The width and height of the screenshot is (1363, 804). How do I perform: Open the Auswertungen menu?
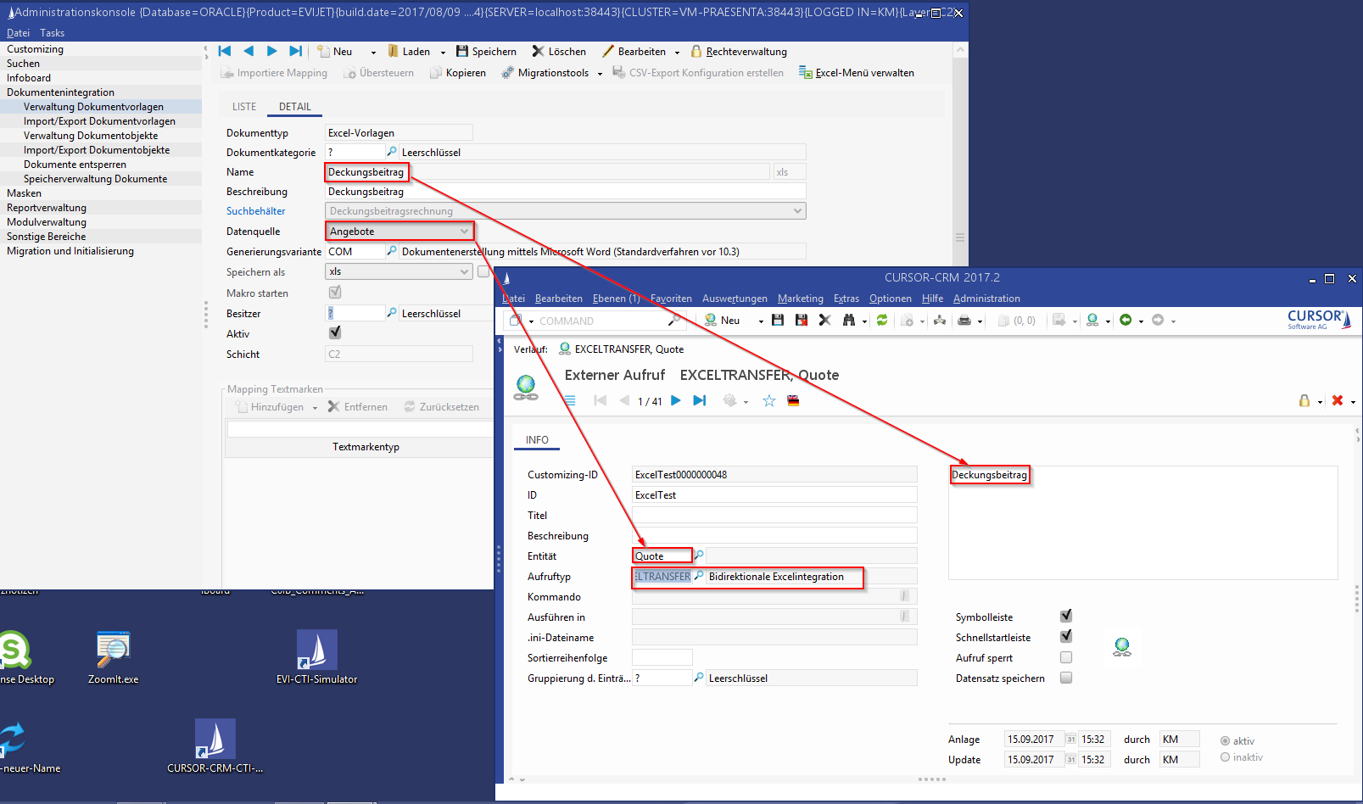(x=735, y=299)
